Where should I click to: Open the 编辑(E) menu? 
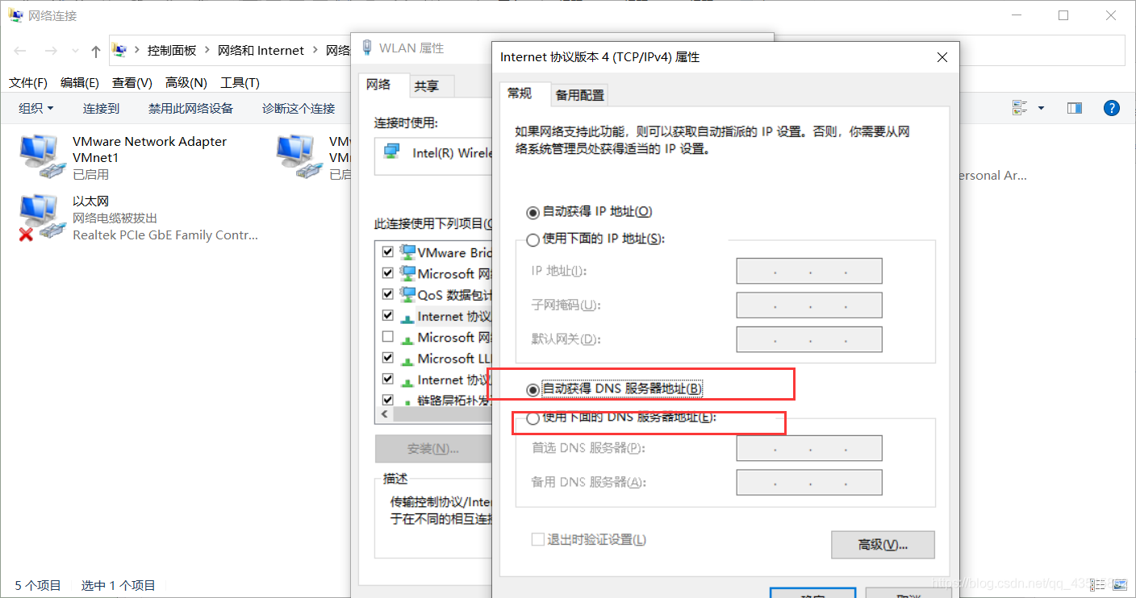pos(80,83)
